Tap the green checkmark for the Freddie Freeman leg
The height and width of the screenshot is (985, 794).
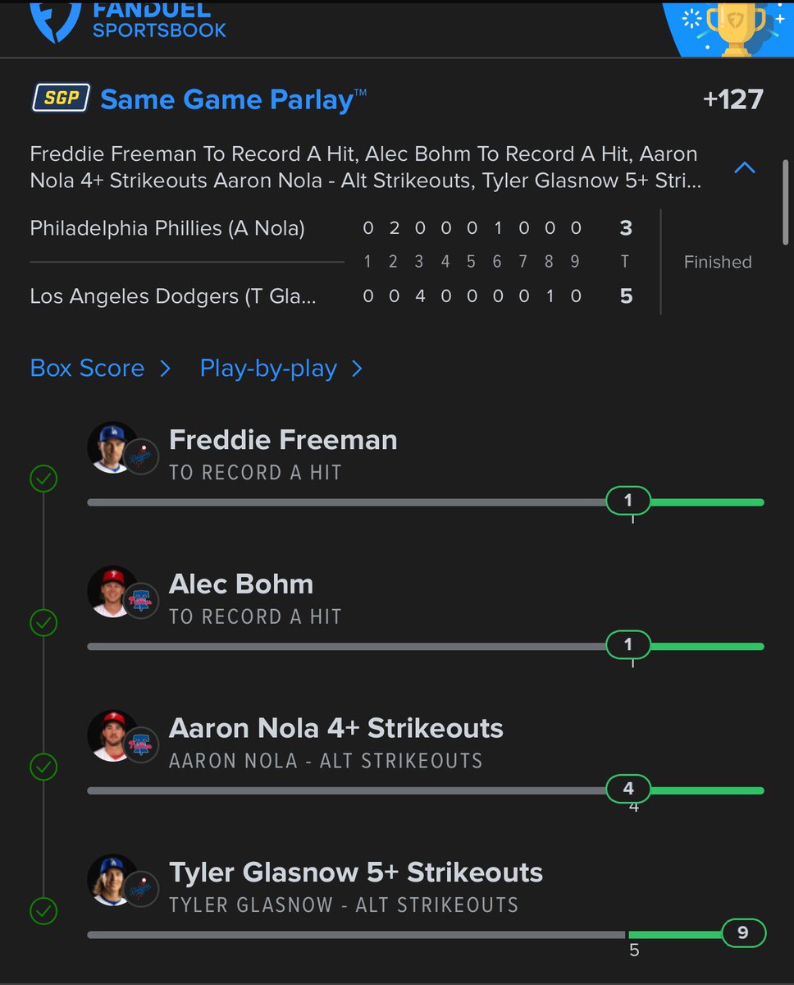coord(43,479)
